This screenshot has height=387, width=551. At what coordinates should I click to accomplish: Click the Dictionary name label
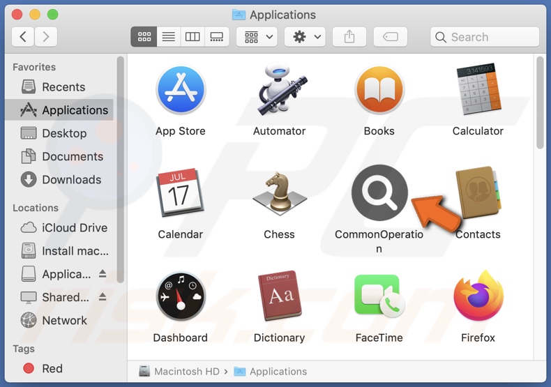(280, 337)
